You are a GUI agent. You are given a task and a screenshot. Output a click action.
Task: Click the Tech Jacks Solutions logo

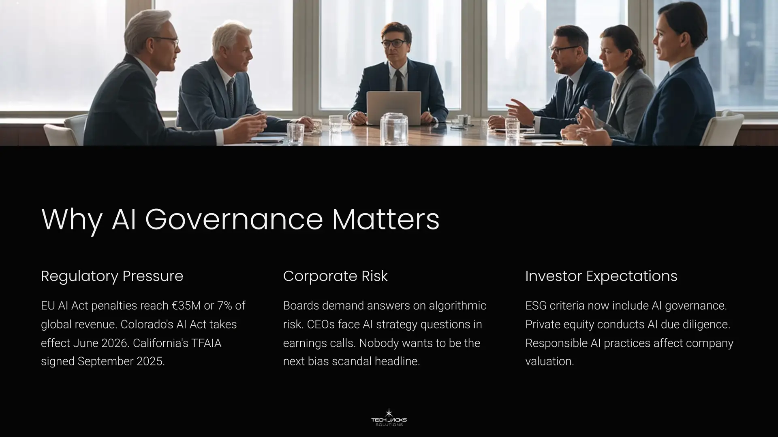click(389, 418)
